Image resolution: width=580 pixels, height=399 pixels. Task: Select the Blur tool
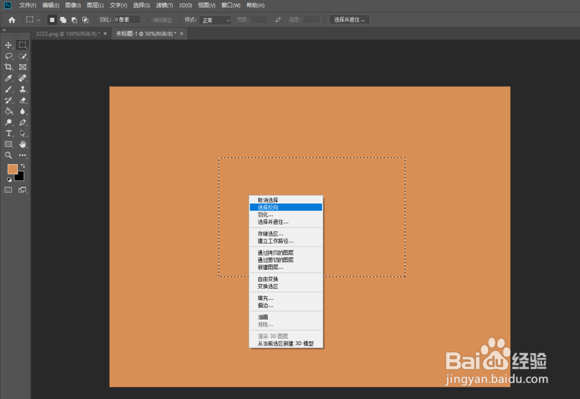pos(23,111)
